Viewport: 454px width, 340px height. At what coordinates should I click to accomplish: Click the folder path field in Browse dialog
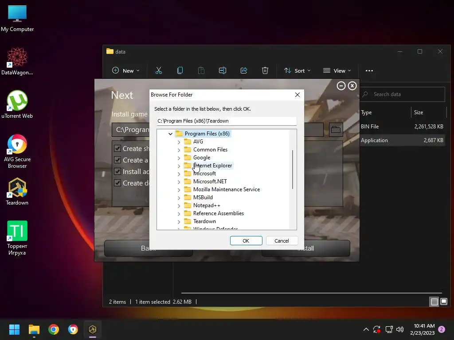point(227,121)
